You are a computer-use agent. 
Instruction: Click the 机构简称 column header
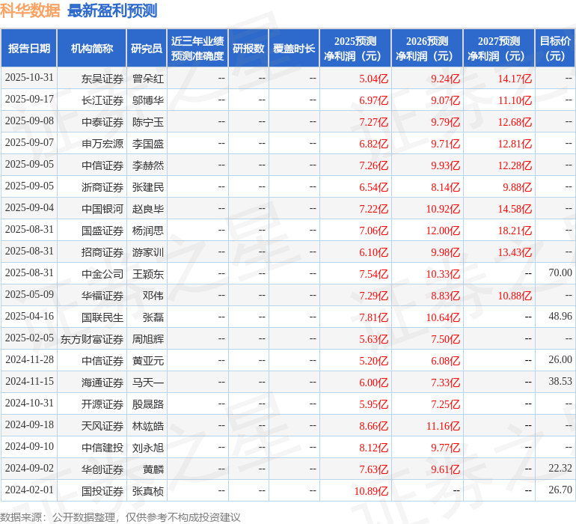(92, 49)
